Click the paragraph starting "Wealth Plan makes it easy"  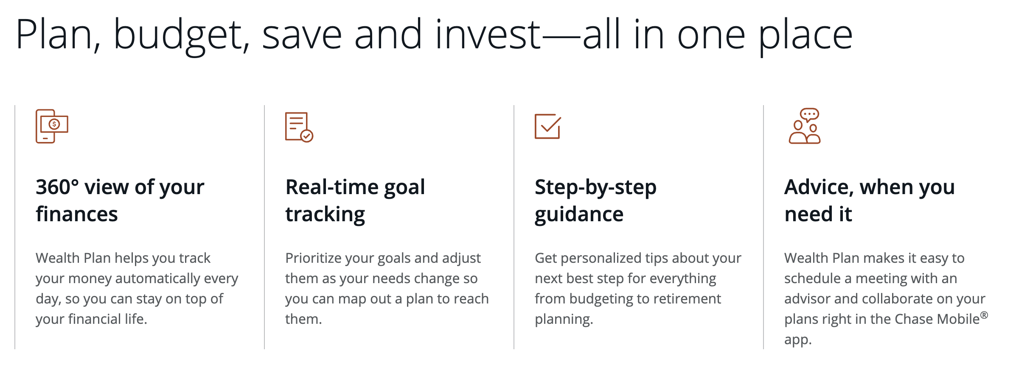(x=884, y=298)
